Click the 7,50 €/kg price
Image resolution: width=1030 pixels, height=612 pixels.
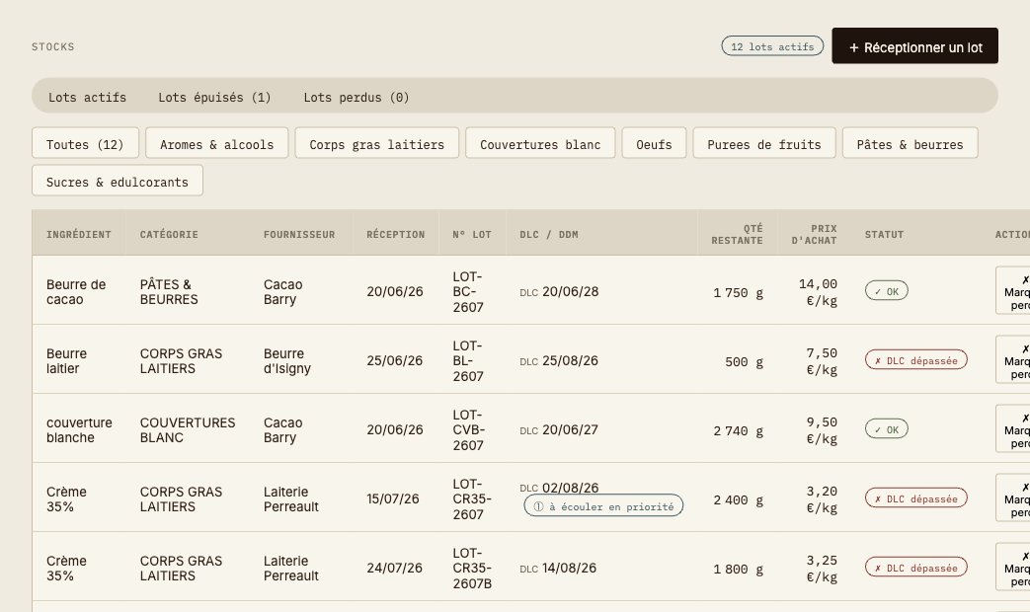821,361
